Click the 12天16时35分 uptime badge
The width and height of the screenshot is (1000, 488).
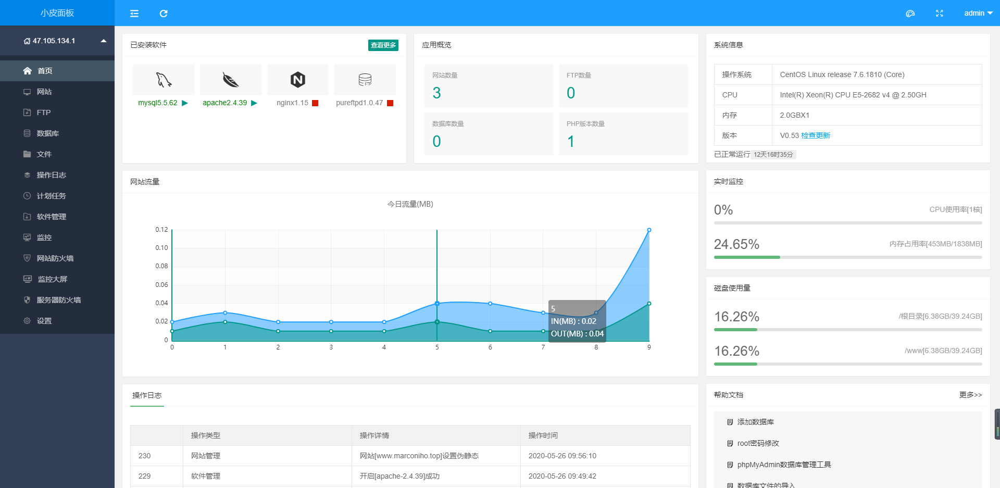[773, 155]
